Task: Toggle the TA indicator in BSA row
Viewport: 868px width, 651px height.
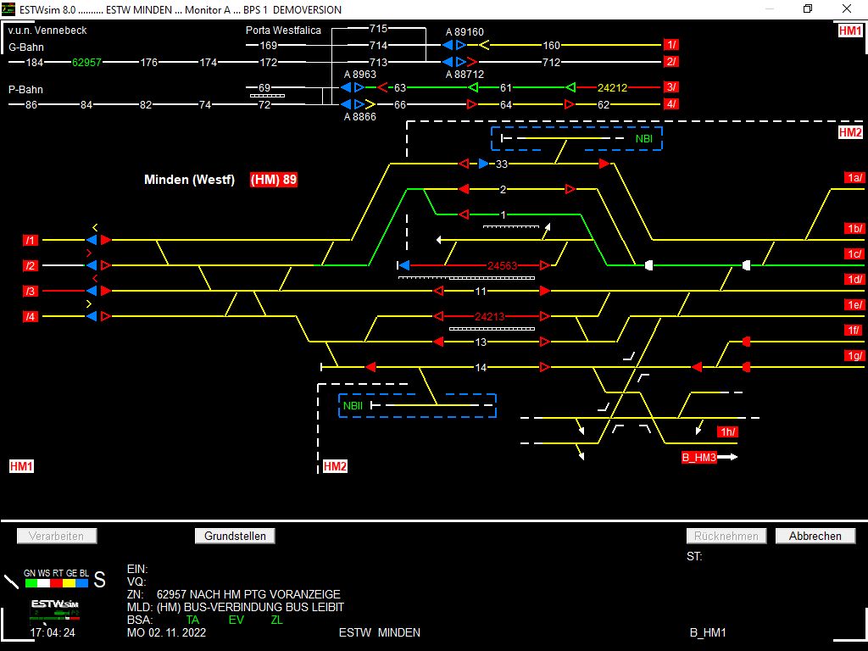Action: (192, 620)
